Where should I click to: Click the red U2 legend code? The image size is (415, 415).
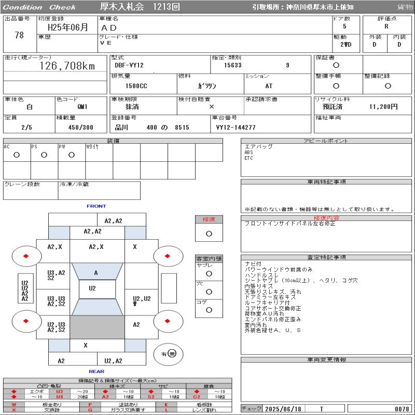pyautogui.click(x=60, y=392)
